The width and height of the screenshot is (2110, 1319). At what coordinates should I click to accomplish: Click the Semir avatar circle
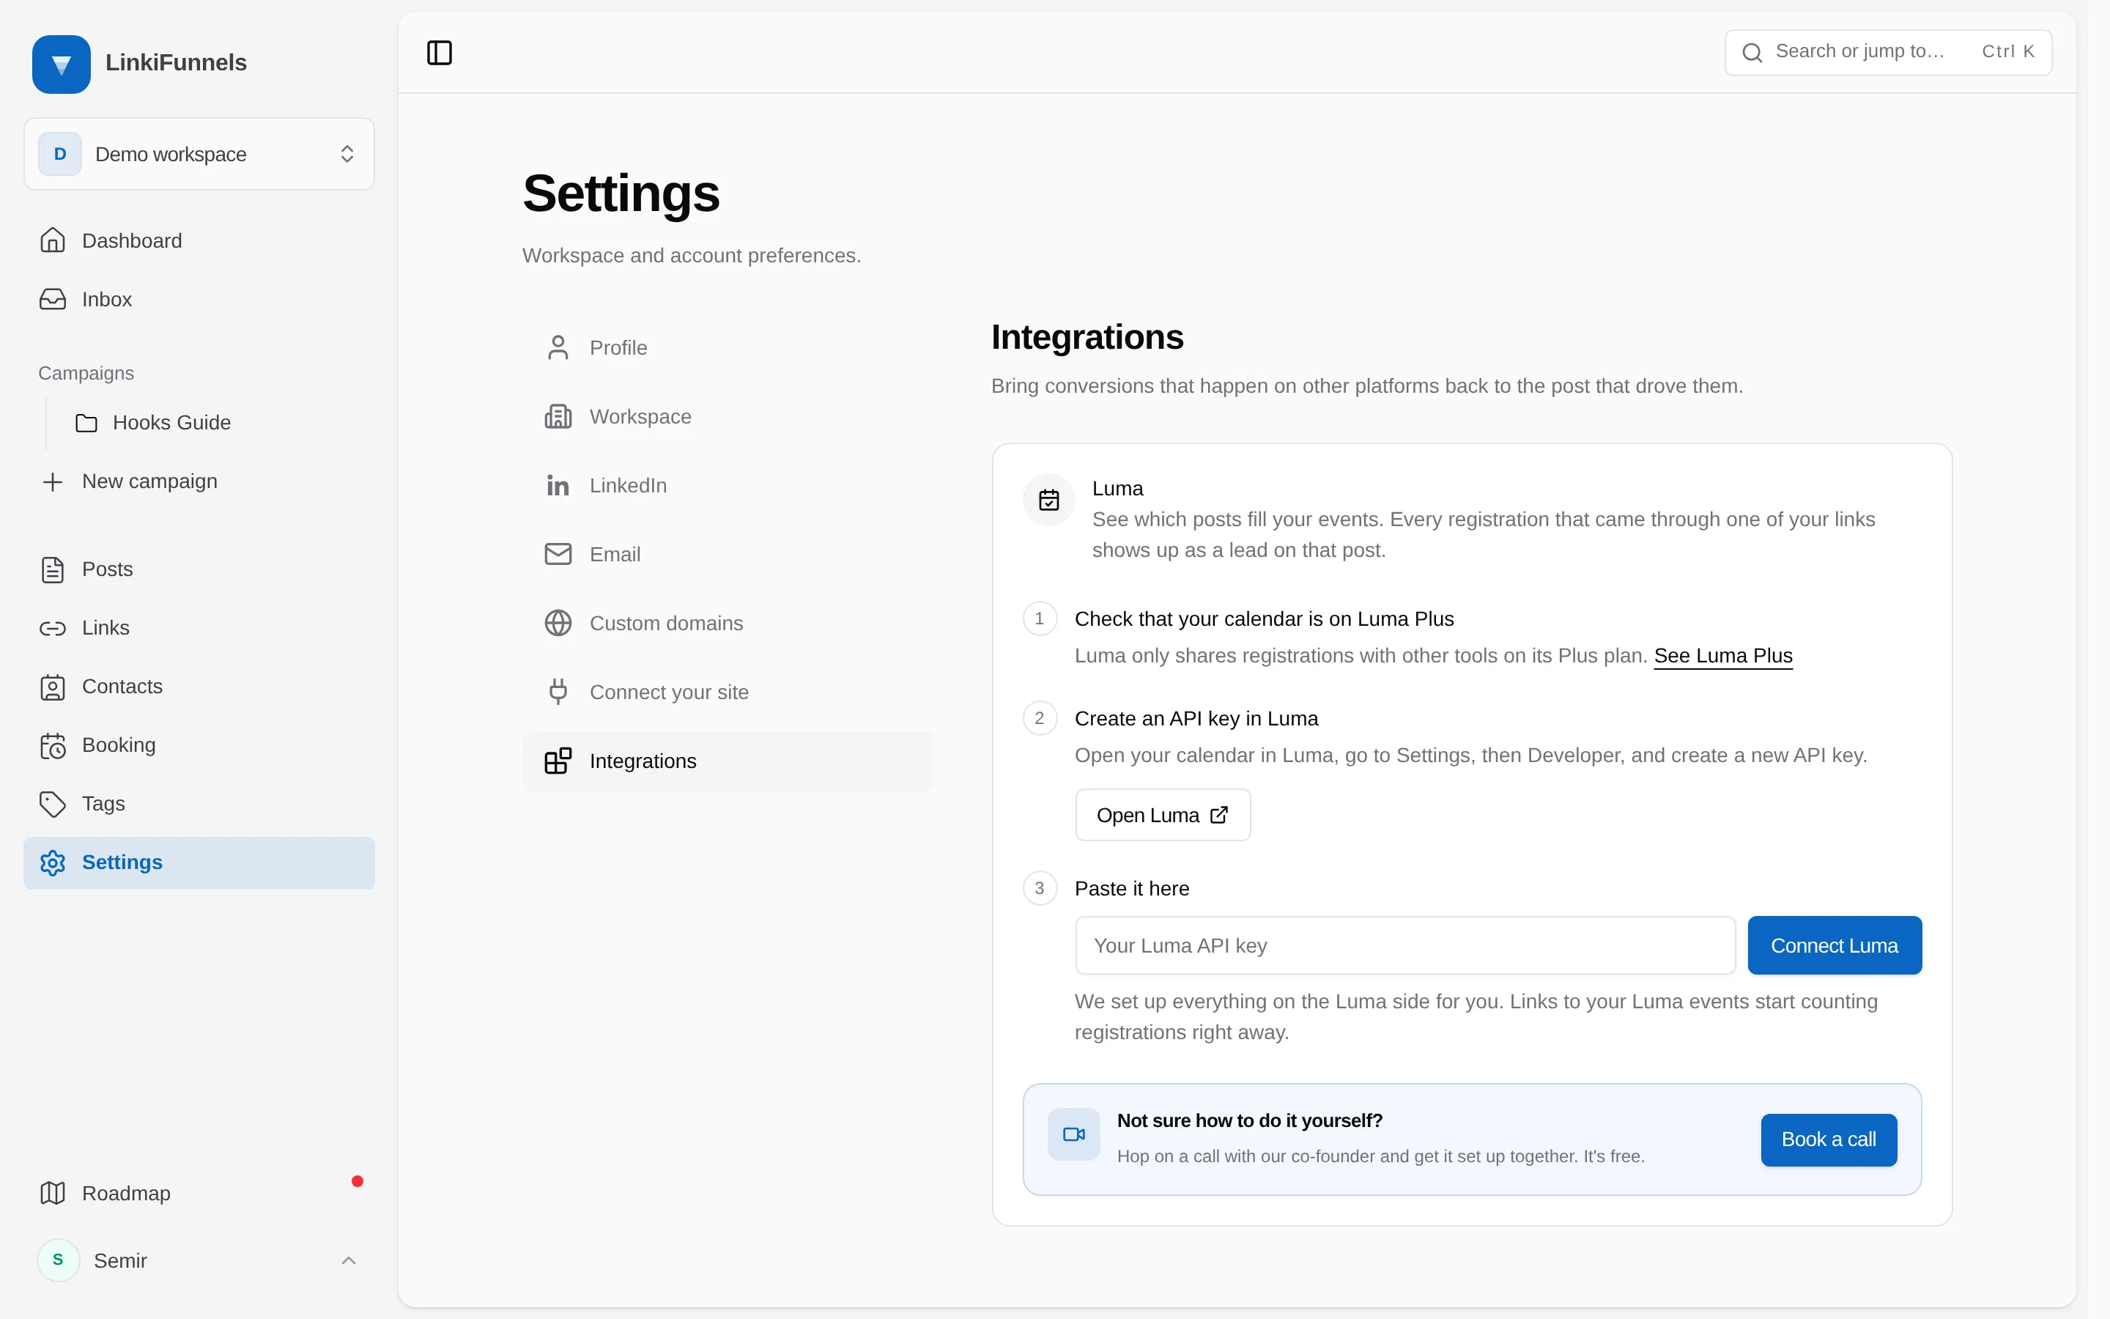click(x=59, y=1260)
